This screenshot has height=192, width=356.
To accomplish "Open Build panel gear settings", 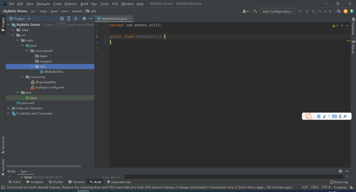I will (340, 171).
